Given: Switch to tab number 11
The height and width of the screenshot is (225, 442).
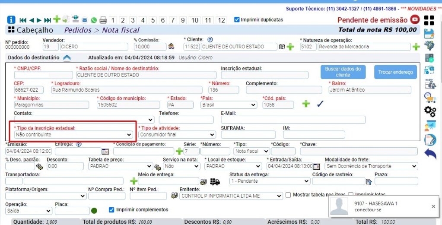Looking at the screenshot, I should coord(208,20).
